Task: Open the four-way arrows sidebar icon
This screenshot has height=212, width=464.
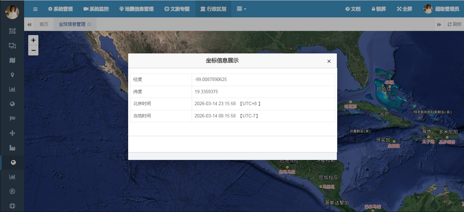Action: click(13, 133)
